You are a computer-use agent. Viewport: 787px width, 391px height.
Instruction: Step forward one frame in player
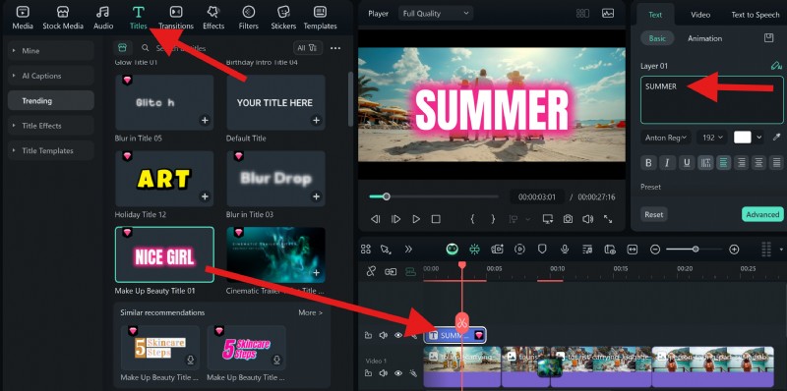point(395,219)
